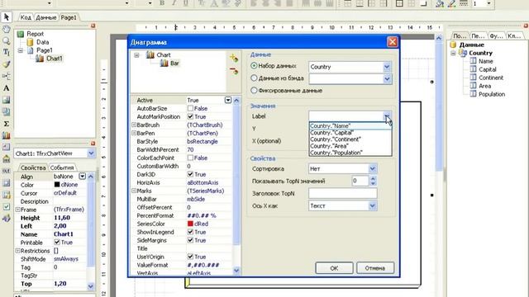Screen dimensions: 529x297
Task: Select the Data node in report tree
Action: click(x=42, y=42)
